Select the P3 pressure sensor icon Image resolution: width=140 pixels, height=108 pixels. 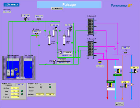pyautogui.click(x=26, y=20)
